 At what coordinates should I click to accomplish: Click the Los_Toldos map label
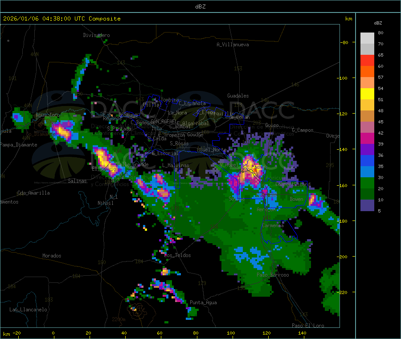(x=177, y=255)
